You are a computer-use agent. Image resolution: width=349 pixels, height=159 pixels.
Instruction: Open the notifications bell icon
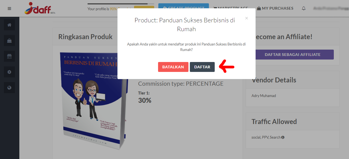click(304, 8)
